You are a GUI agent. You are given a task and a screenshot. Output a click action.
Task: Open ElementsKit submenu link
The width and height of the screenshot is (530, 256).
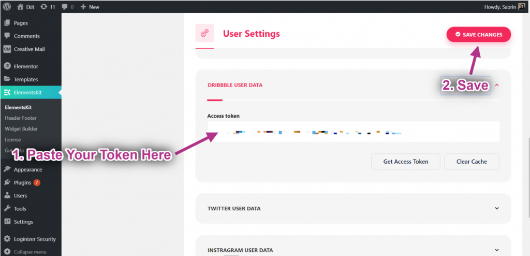[18, 107]
